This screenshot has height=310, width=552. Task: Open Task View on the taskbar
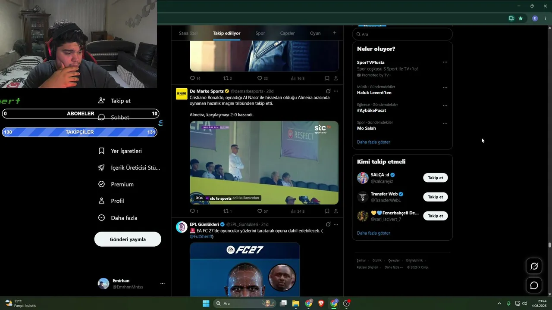click(x=283, y=303)
